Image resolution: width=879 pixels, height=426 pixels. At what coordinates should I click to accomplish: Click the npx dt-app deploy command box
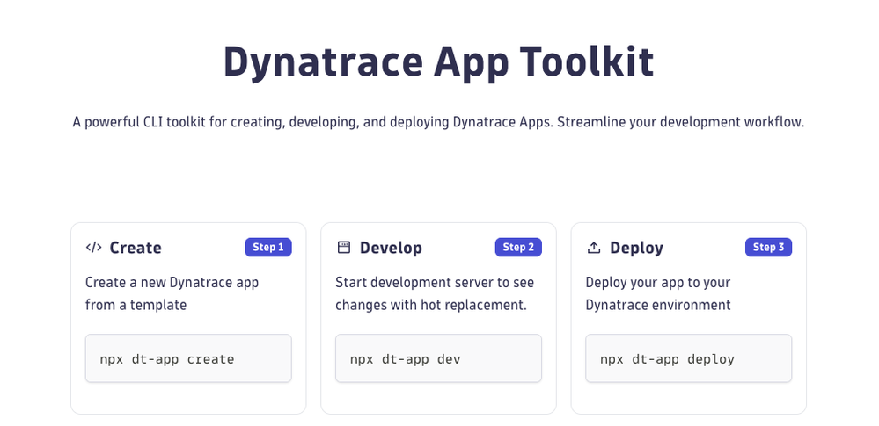(688, 358)
